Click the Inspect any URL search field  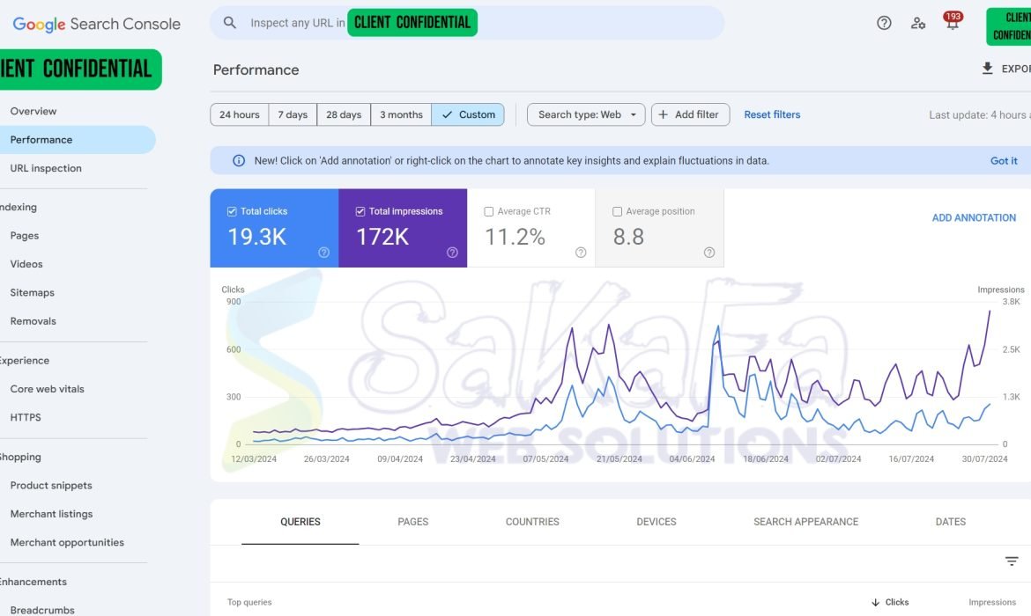tap(467, 23)
